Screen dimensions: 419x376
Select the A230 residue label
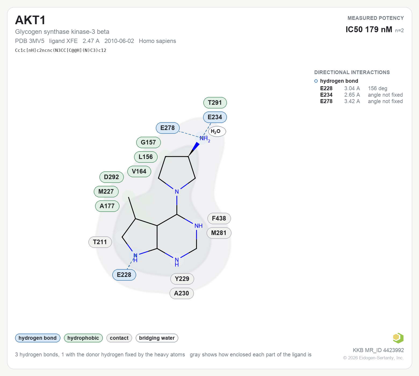click(x=182, y=293)
